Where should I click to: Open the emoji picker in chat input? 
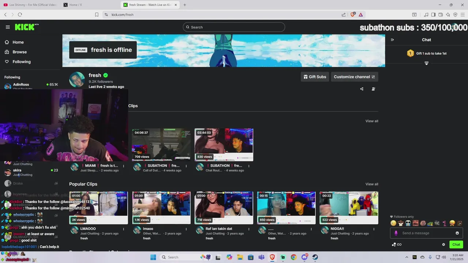tap(457, 233)
